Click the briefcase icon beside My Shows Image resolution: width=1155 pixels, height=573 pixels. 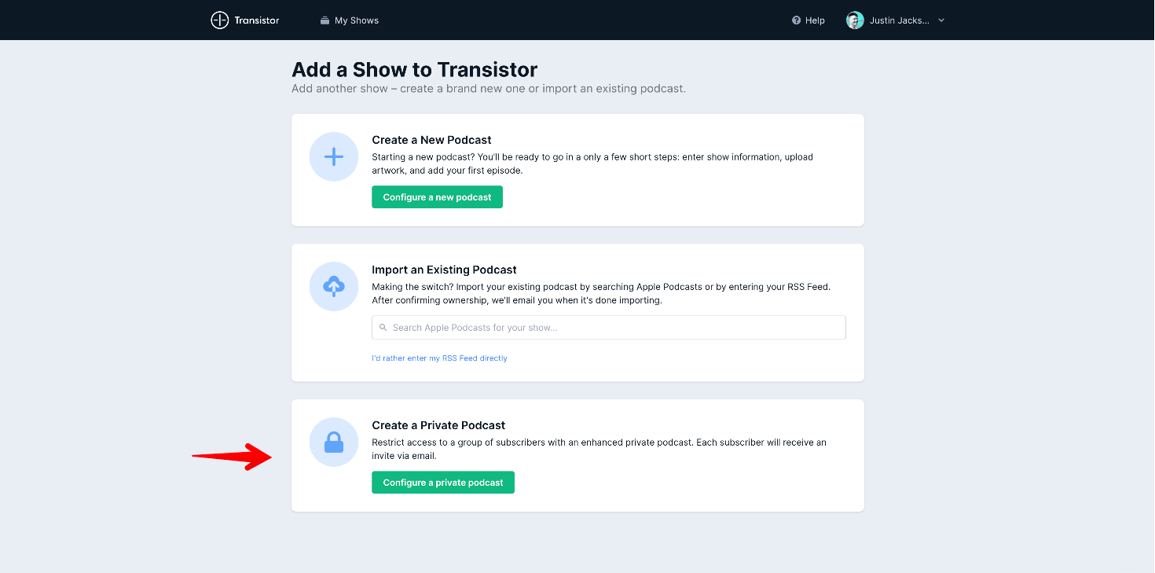[324, 20]
